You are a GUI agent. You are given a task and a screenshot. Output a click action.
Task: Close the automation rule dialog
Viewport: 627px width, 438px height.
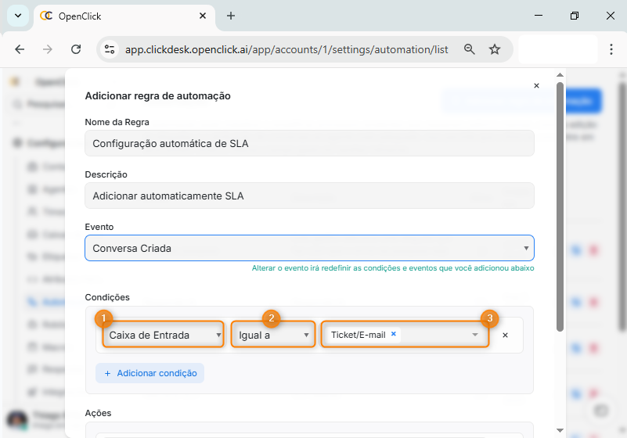[x=536, y=86]
